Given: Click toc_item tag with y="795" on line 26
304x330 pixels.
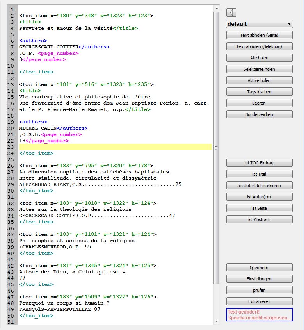Looking at the screenshot, I should point(86,166).
